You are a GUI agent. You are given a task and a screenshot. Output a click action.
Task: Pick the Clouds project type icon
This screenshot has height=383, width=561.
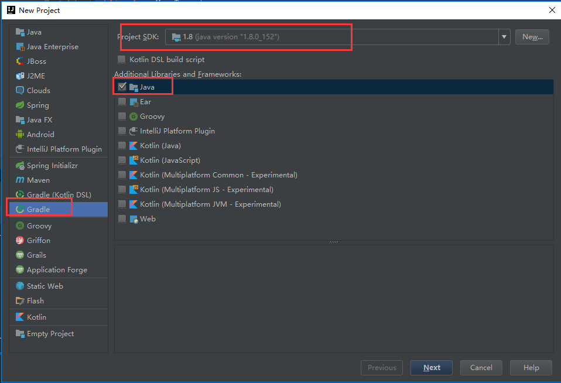[x=20, y=91]
